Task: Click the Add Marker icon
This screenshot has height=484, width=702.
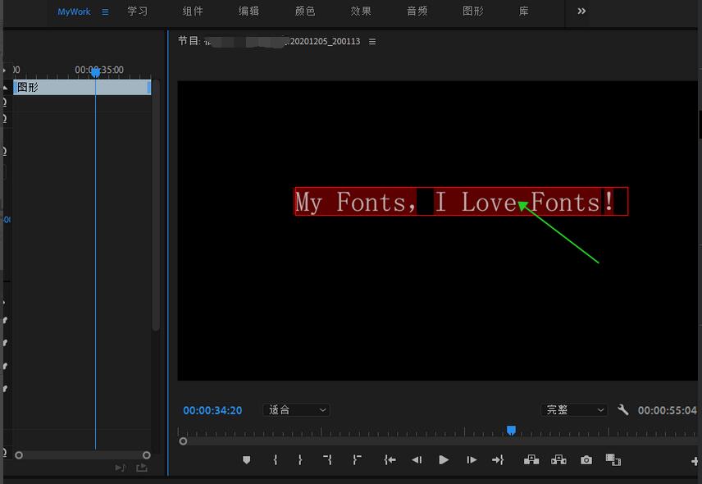Action: (247, 460)
